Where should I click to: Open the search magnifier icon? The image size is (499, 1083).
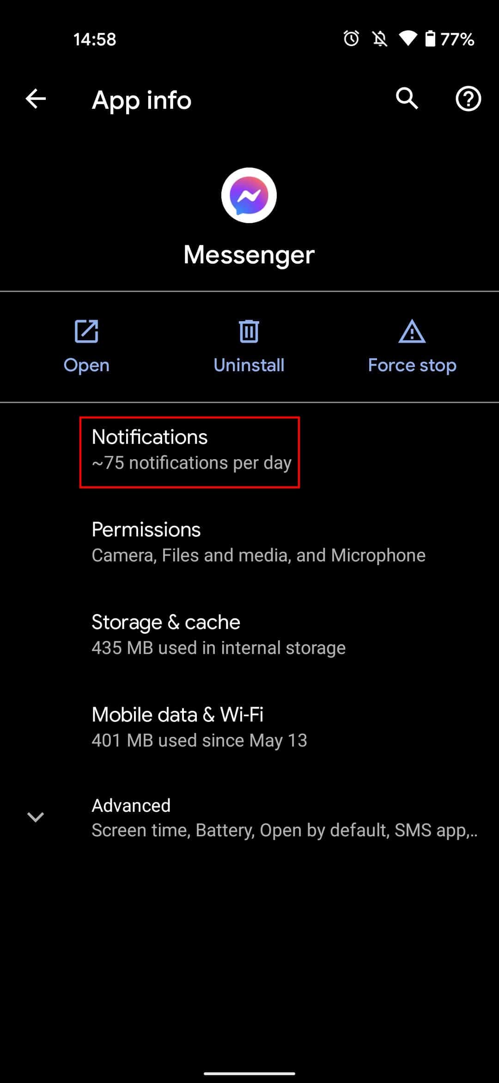point(407,99)
